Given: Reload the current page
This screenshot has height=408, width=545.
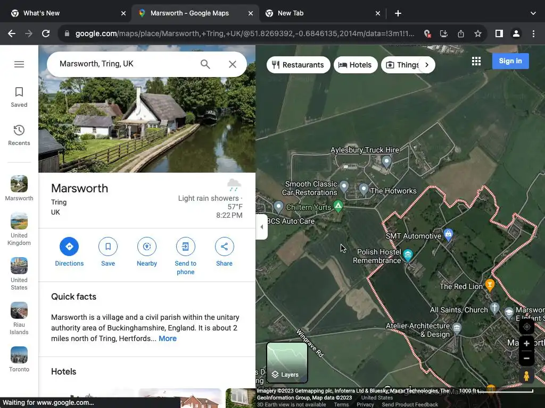Looking at the screenshot, I should pos(46,33).
